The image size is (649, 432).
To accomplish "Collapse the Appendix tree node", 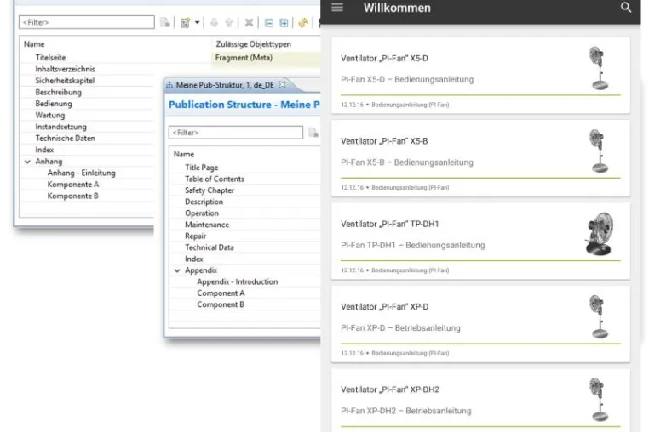I will [177, 270].
